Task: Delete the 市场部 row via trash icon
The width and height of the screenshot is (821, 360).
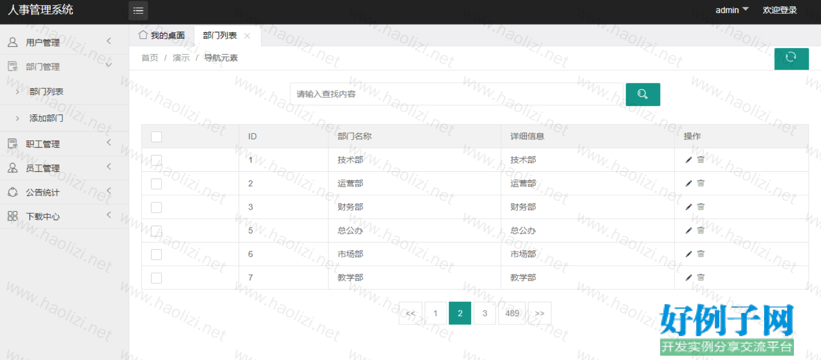Action: click(701, 254)
